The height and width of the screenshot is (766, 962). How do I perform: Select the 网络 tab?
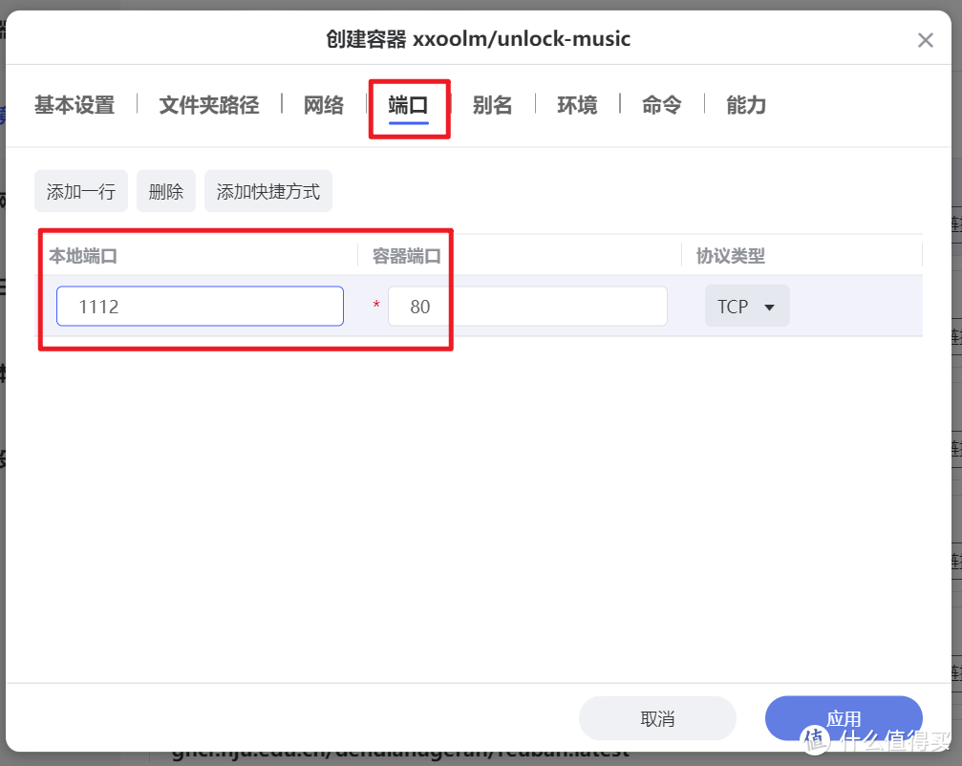click(323, 105)
